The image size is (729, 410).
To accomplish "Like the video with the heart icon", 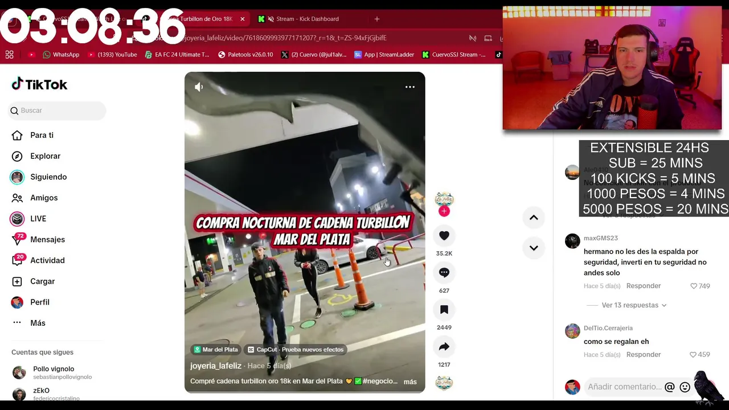I will (x=444, y=236).
